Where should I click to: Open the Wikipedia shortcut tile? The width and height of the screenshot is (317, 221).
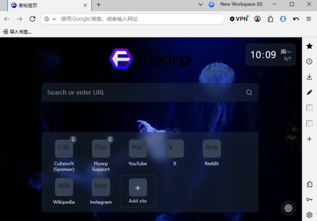click(64, 191)
